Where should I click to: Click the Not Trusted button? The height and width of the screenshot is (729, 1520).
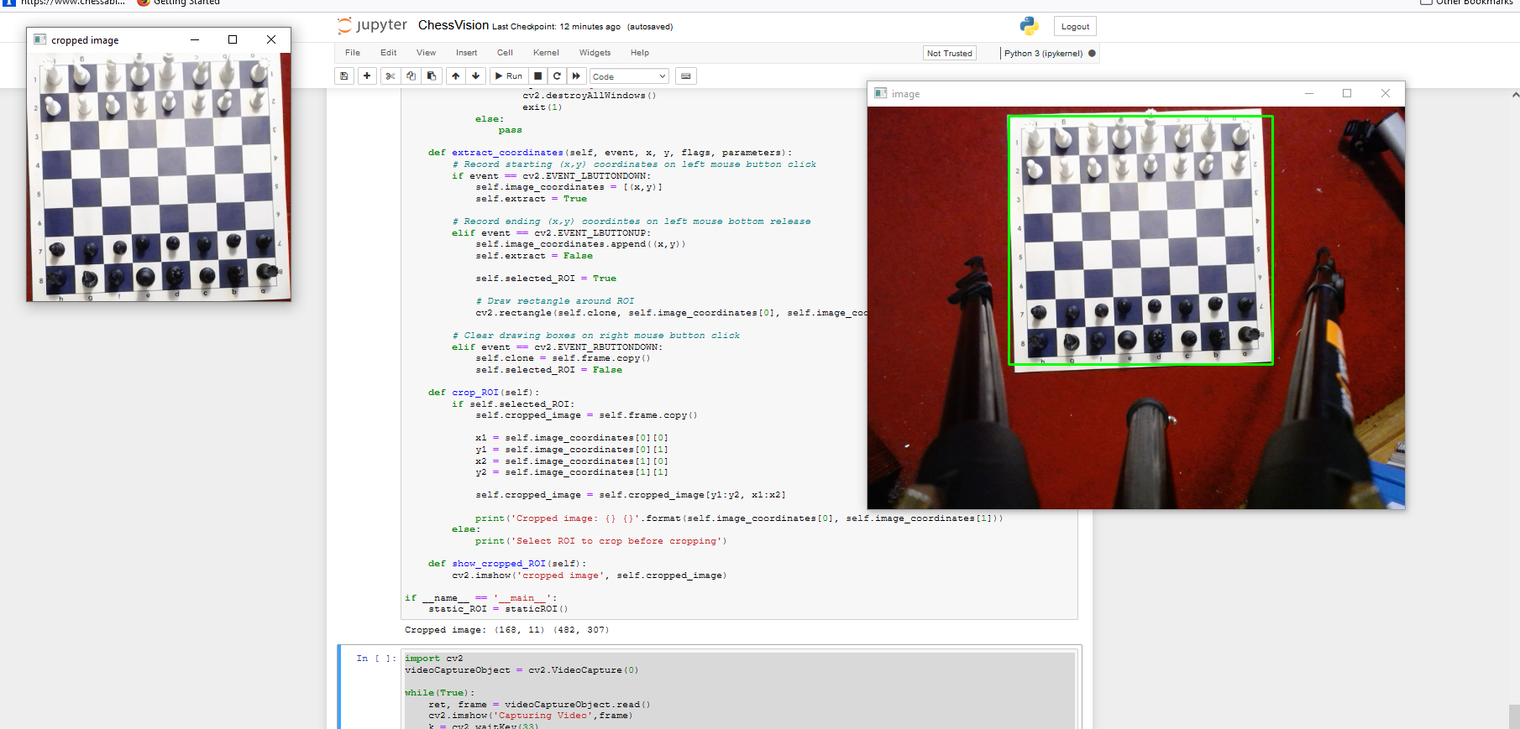click(950, 53)
